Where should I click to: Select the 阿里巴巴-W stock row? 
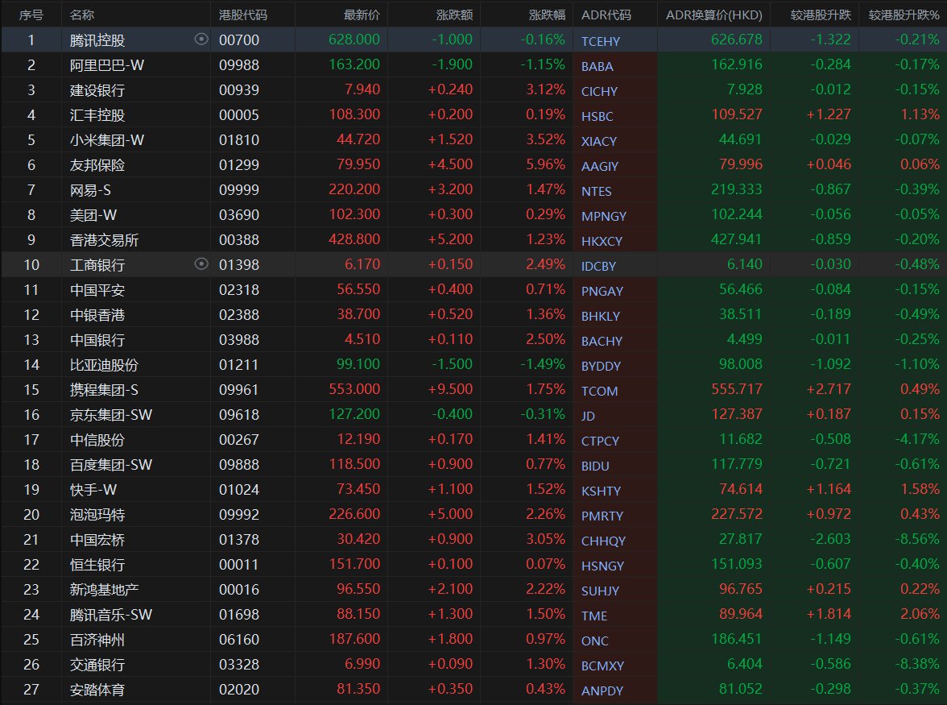[x=107, y=65]
